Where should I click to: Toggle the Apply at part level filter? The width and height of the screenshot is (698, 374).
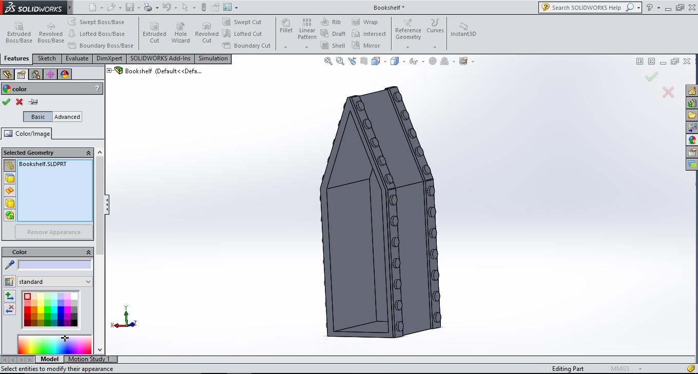[x=10, y=165]
